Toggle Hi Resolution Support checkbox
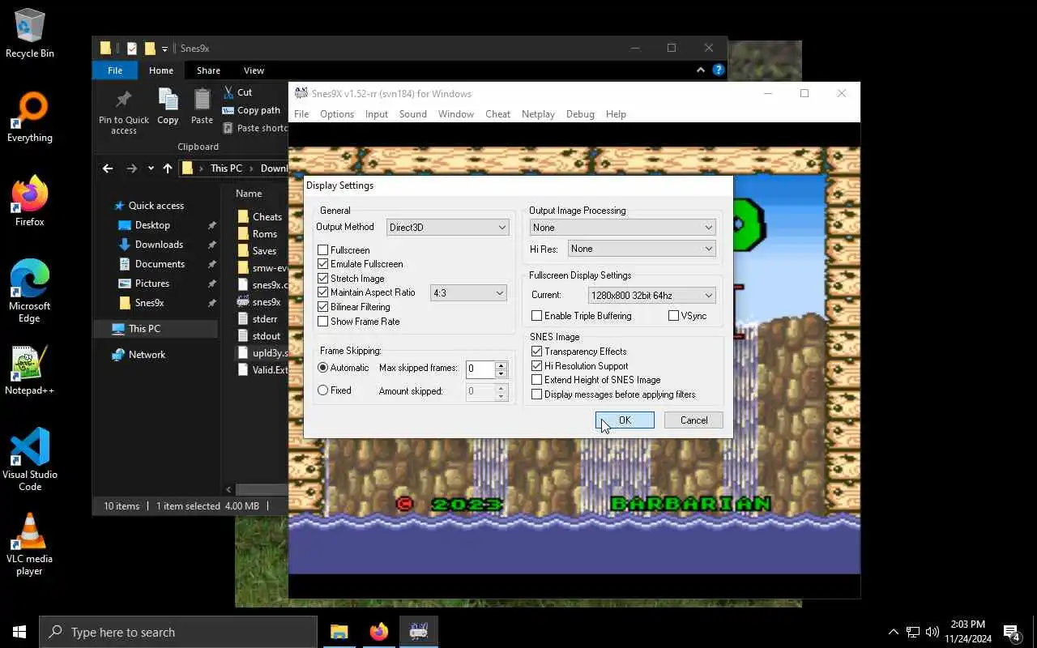1037x648 pixels. point(536,366)
